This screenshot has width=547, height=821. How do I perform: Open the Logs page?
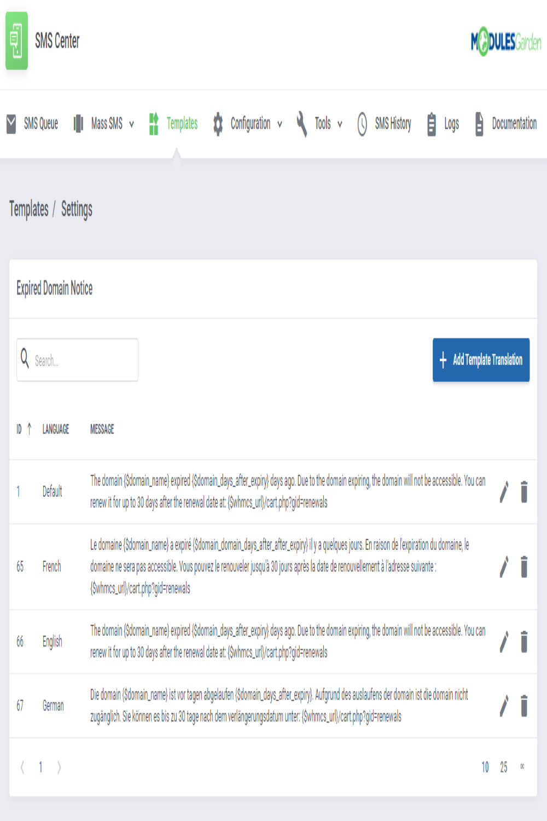[x=443, y=124]
